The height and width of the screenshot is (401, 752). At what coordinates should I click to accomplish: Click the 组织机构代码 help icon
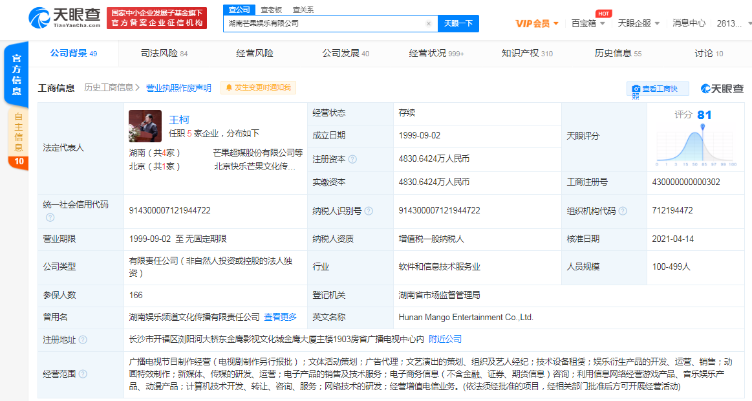[x=623, y=211]
